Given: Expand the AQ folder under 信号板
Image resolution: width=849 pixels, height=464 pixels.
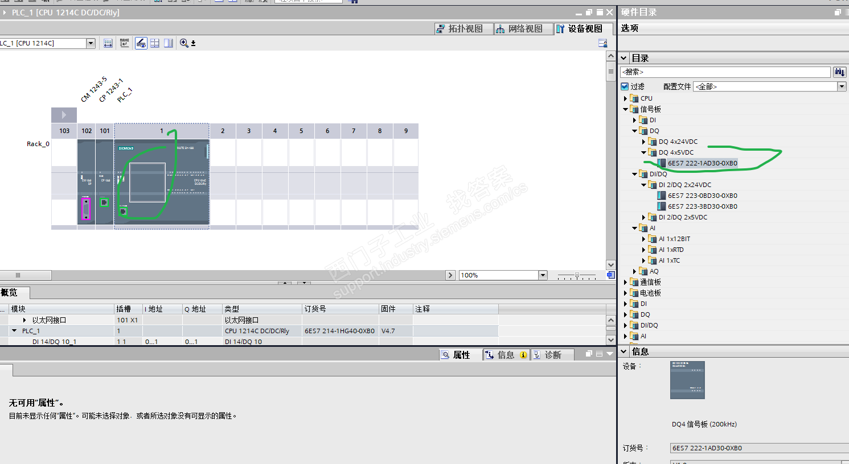Looking at the screenshot, I should (x=634, y=271).
